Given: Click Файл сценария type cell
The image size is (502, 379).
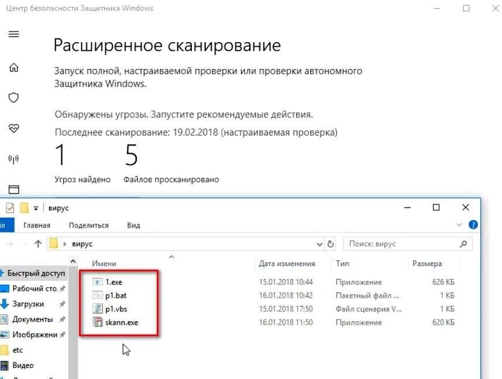Looking at the screenshot, I should 369,309.
